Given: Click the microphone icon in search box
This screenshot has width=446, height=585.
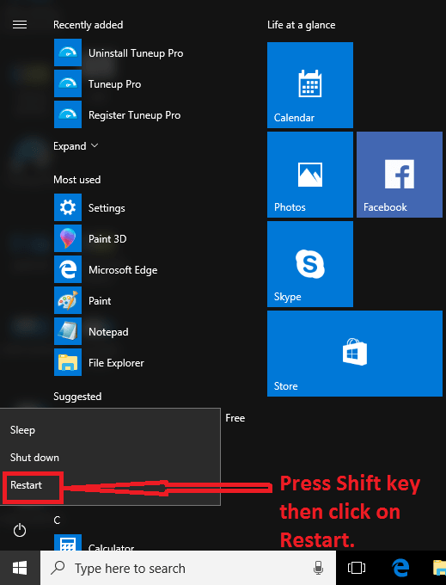Looking at the screenshot, I should coord(318,568).
